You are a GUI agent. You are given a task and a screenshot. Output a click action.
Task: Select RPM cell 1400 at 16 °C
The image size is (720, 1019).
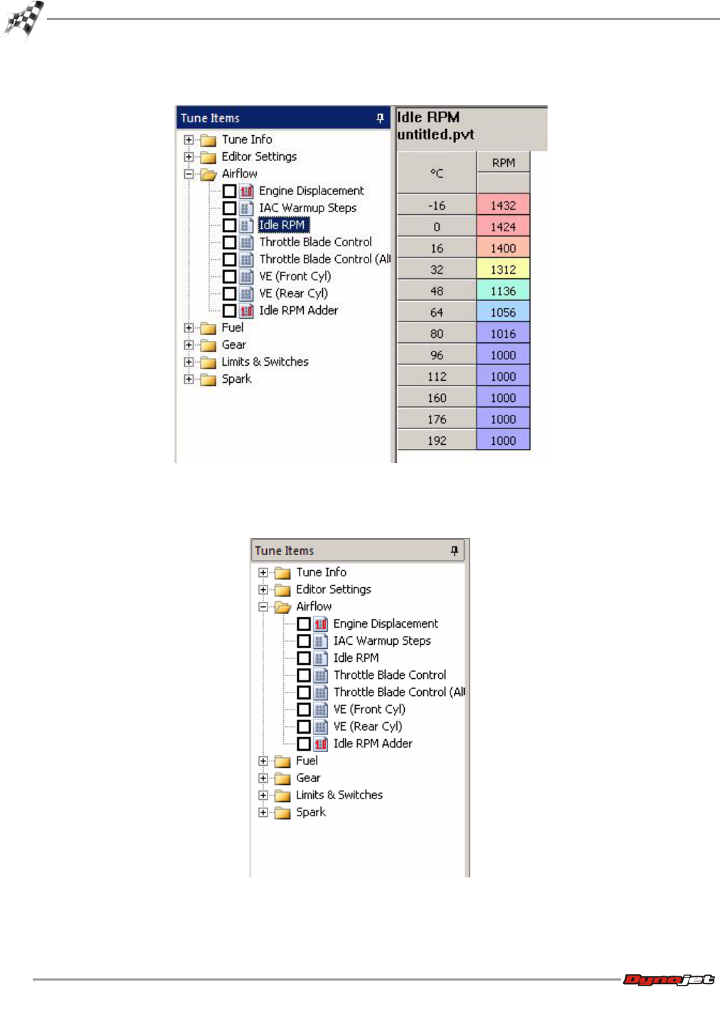[503, 248]
